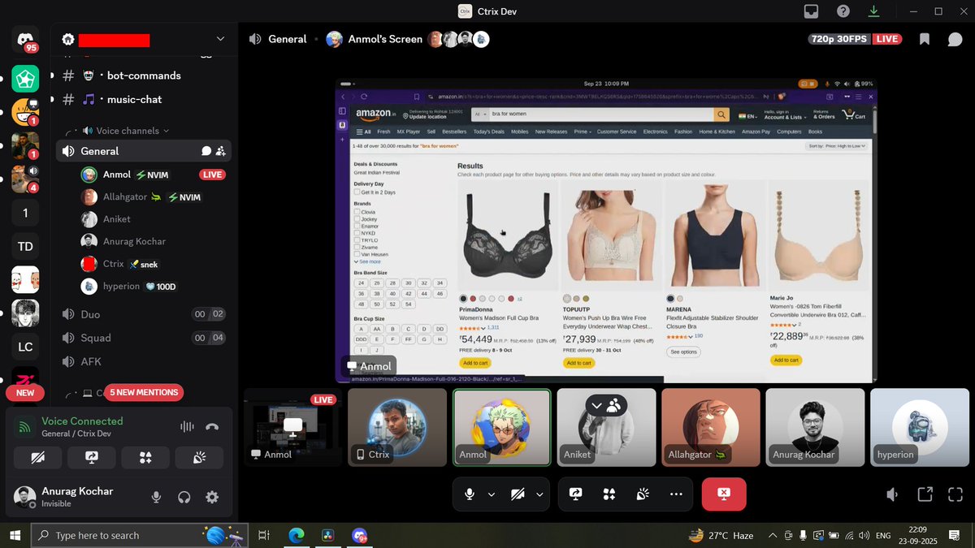Mute microphone in call control bar
Viewport: 975px width, 548px height.
[x=470, y=494]
